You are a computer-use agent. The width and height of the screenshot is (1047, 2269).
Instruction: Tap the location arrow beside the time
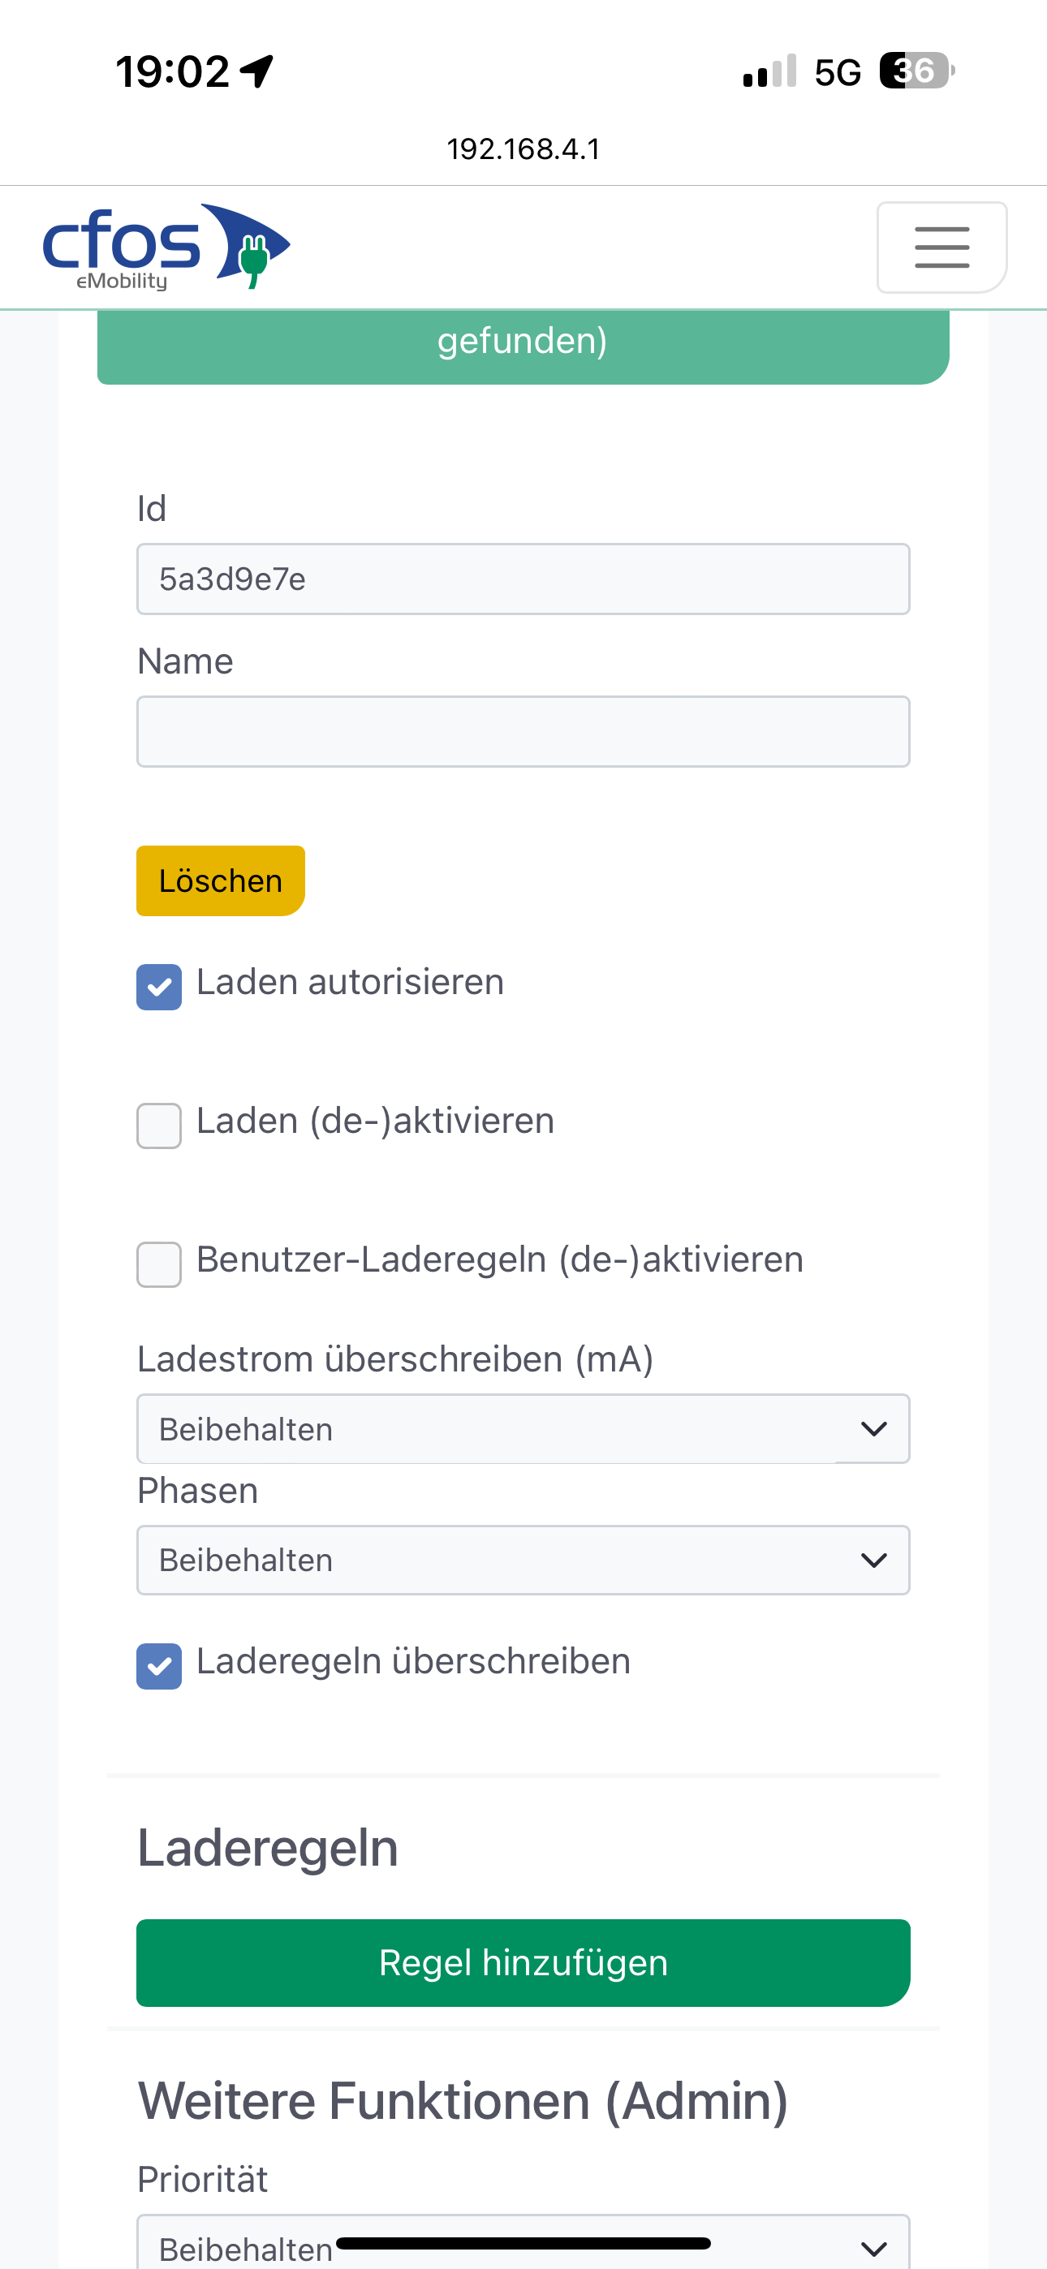257,71
